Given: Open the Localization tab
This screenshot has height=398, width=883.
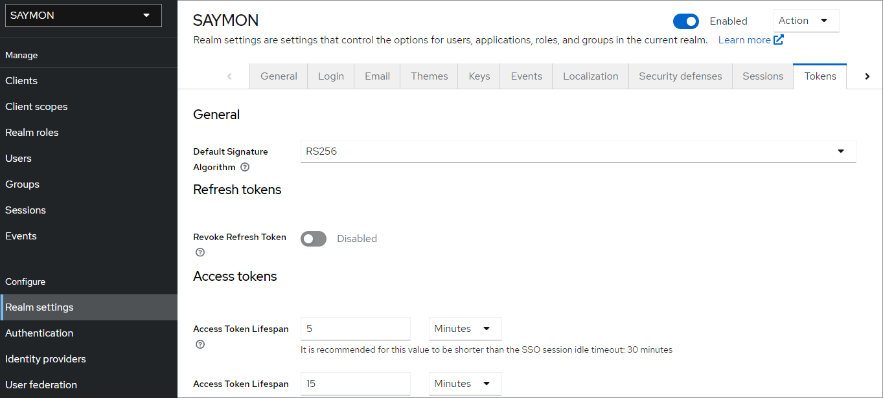Looking at the screenshot, I should [591, 76].
